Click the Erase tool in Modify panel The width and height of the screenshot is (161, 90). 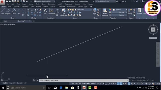pos(40,9)
